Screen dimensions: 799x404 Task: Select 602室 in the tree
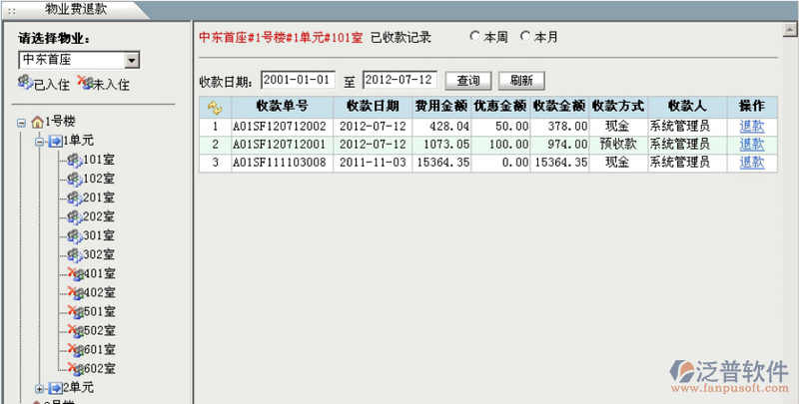point(100,369)
